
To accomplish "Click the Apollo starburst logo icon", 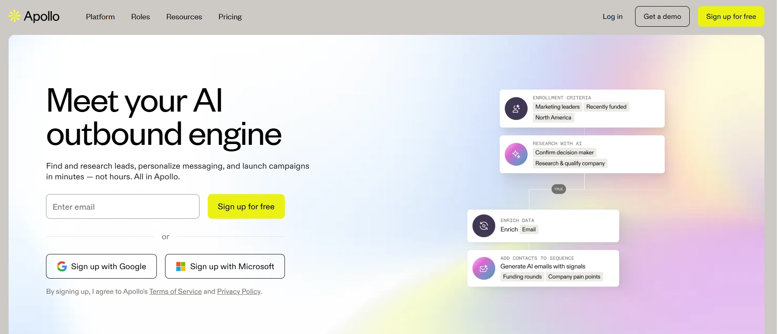I will click(x=15, y=16).
